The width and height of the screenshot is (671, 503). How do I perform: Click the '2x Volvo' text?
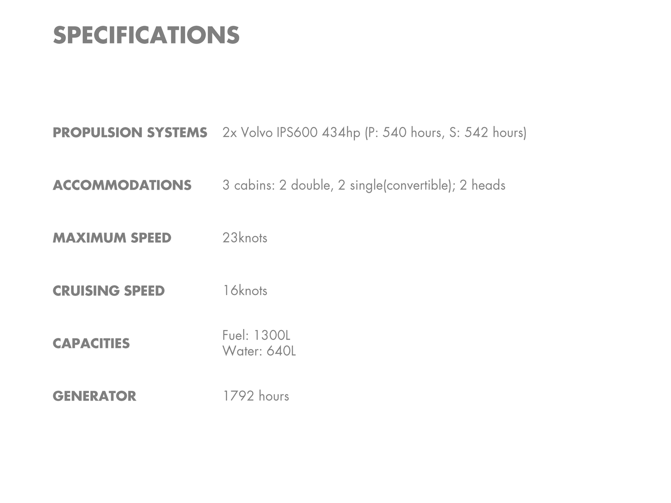tap(248, 133)
